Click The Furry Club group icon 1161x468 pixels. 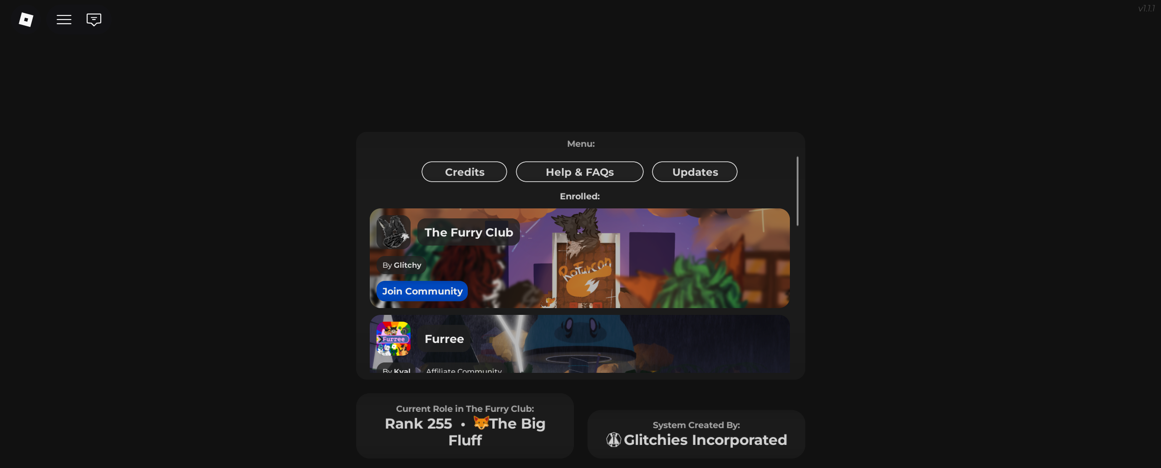tap(393, 232)
